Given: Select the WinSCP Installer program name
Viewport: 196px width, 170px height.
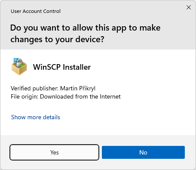Looking at the screenshot, I should 62,67.
